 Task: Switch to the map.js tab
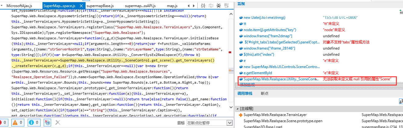[x=172, y=6]
